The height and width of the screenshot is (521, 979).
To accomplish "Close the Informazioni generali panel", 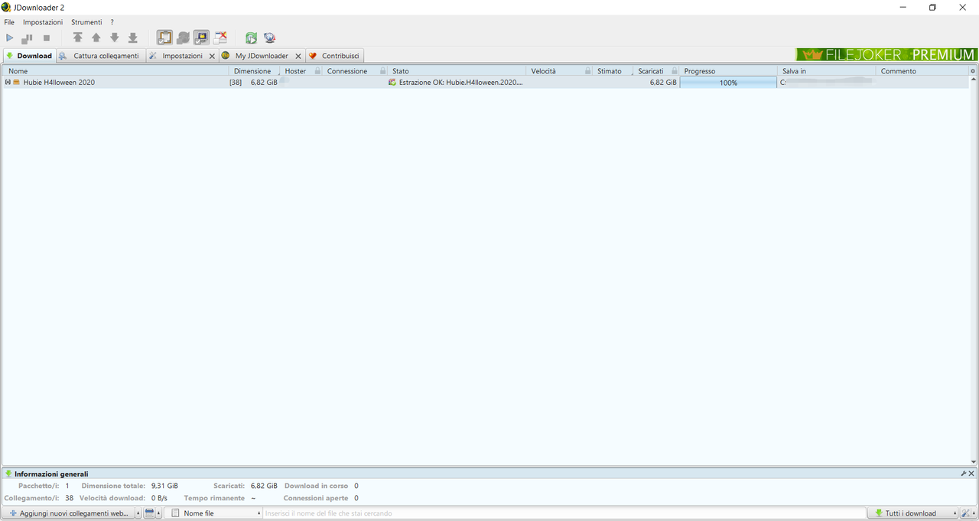I will click(972, 474).
